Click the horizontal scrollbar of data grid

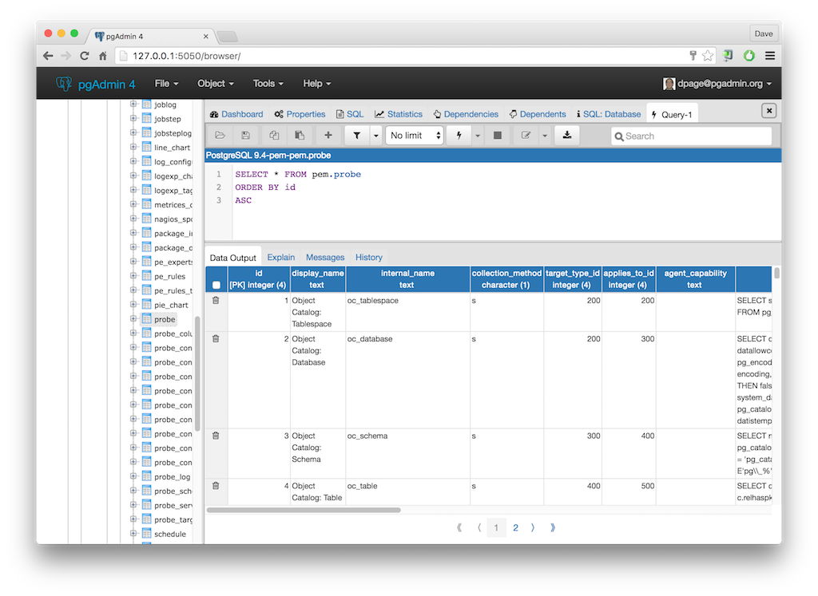(x=304, y=511)
